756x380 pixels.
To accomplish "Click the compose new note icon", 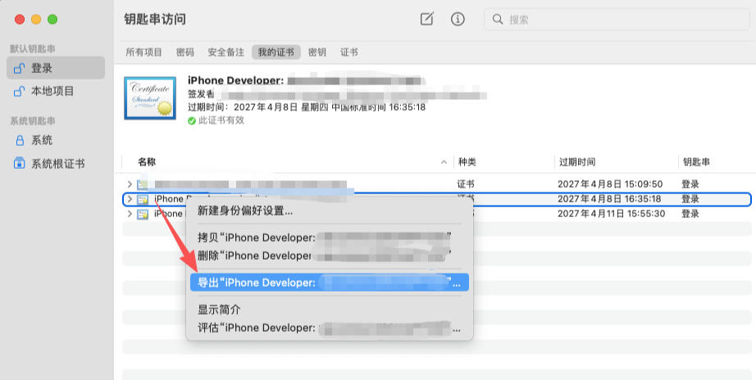I will [x=426, y=19].
